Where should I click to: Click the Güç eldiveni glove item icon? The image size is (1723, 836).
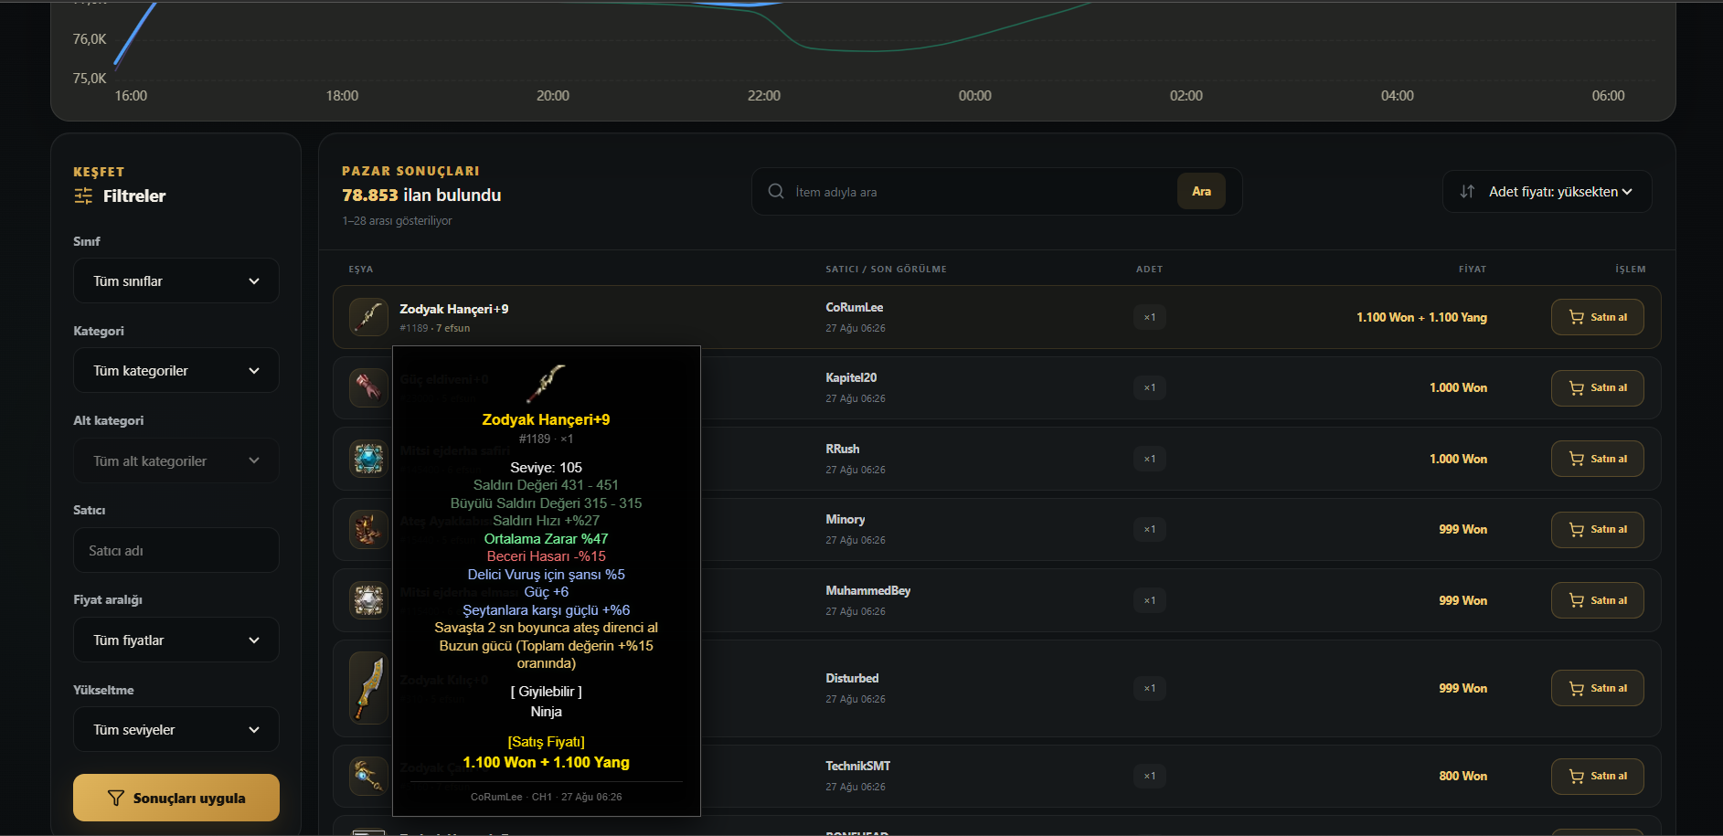tap(368, 387)
